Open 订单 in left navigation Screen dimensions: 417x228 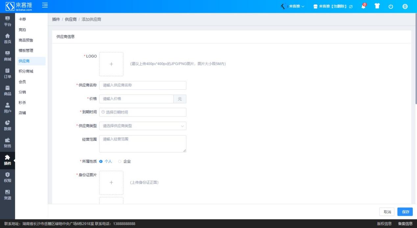7,74
